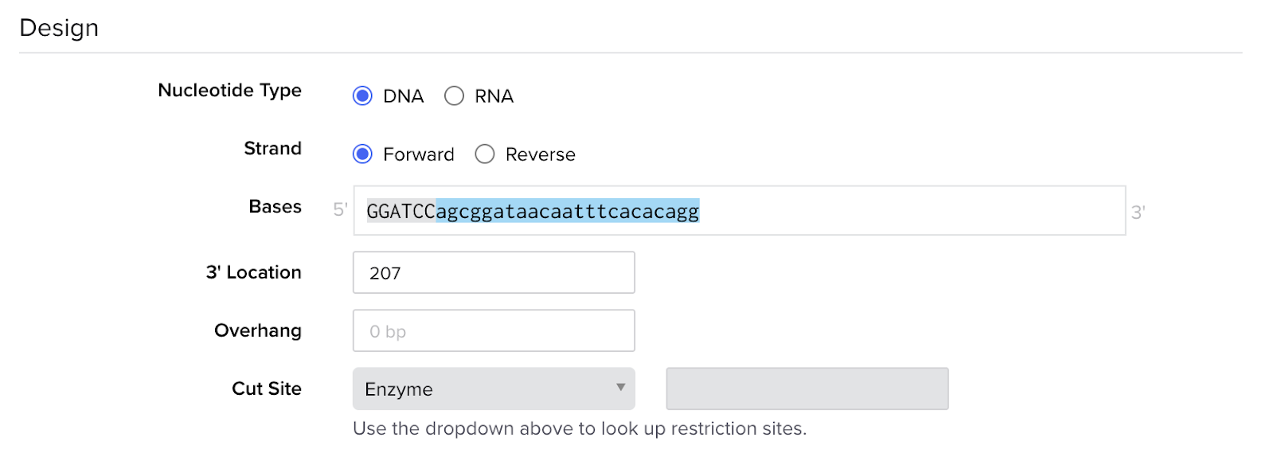Click the arrow on the Enzyme selector
Viewport: 1274px width, 453px height.
coord(620,388)
